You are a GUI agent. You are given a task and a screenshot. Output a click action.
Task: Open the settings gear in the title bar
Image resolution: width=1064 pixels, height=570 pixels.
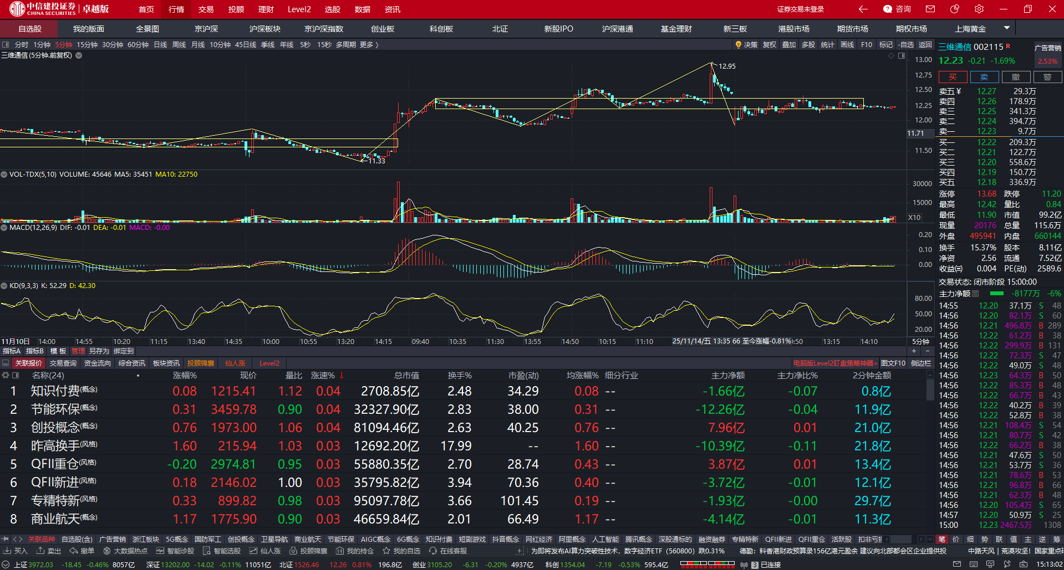[x=979, y=9]
